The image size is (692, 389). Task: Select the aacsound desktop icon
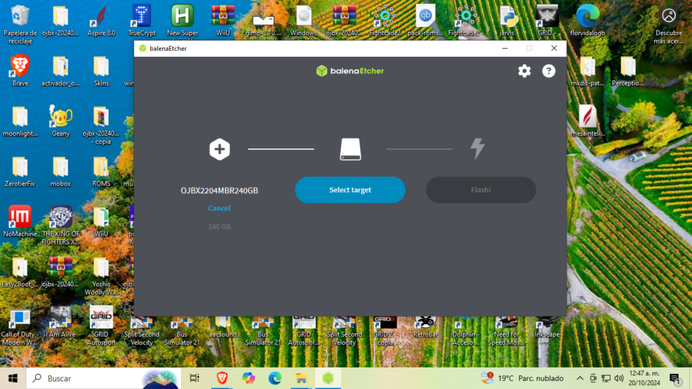pos(223,326)
